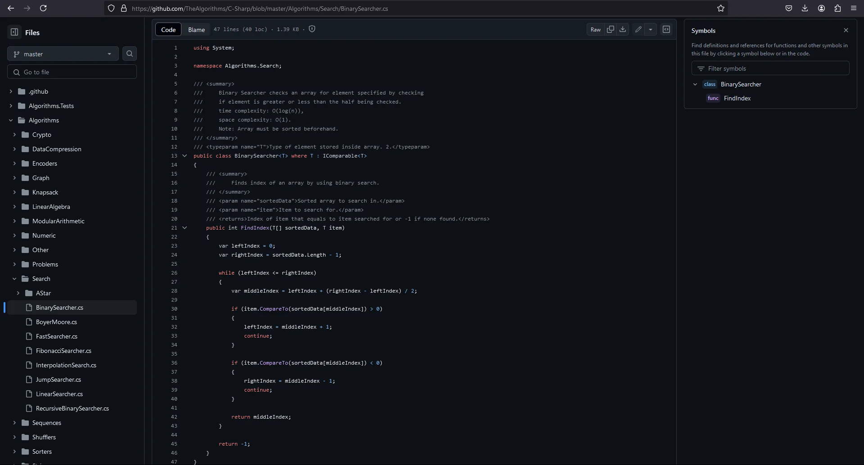Toggle the symbols panel button
The height and width of the screenshot is (465, 864).
(666, 29)
